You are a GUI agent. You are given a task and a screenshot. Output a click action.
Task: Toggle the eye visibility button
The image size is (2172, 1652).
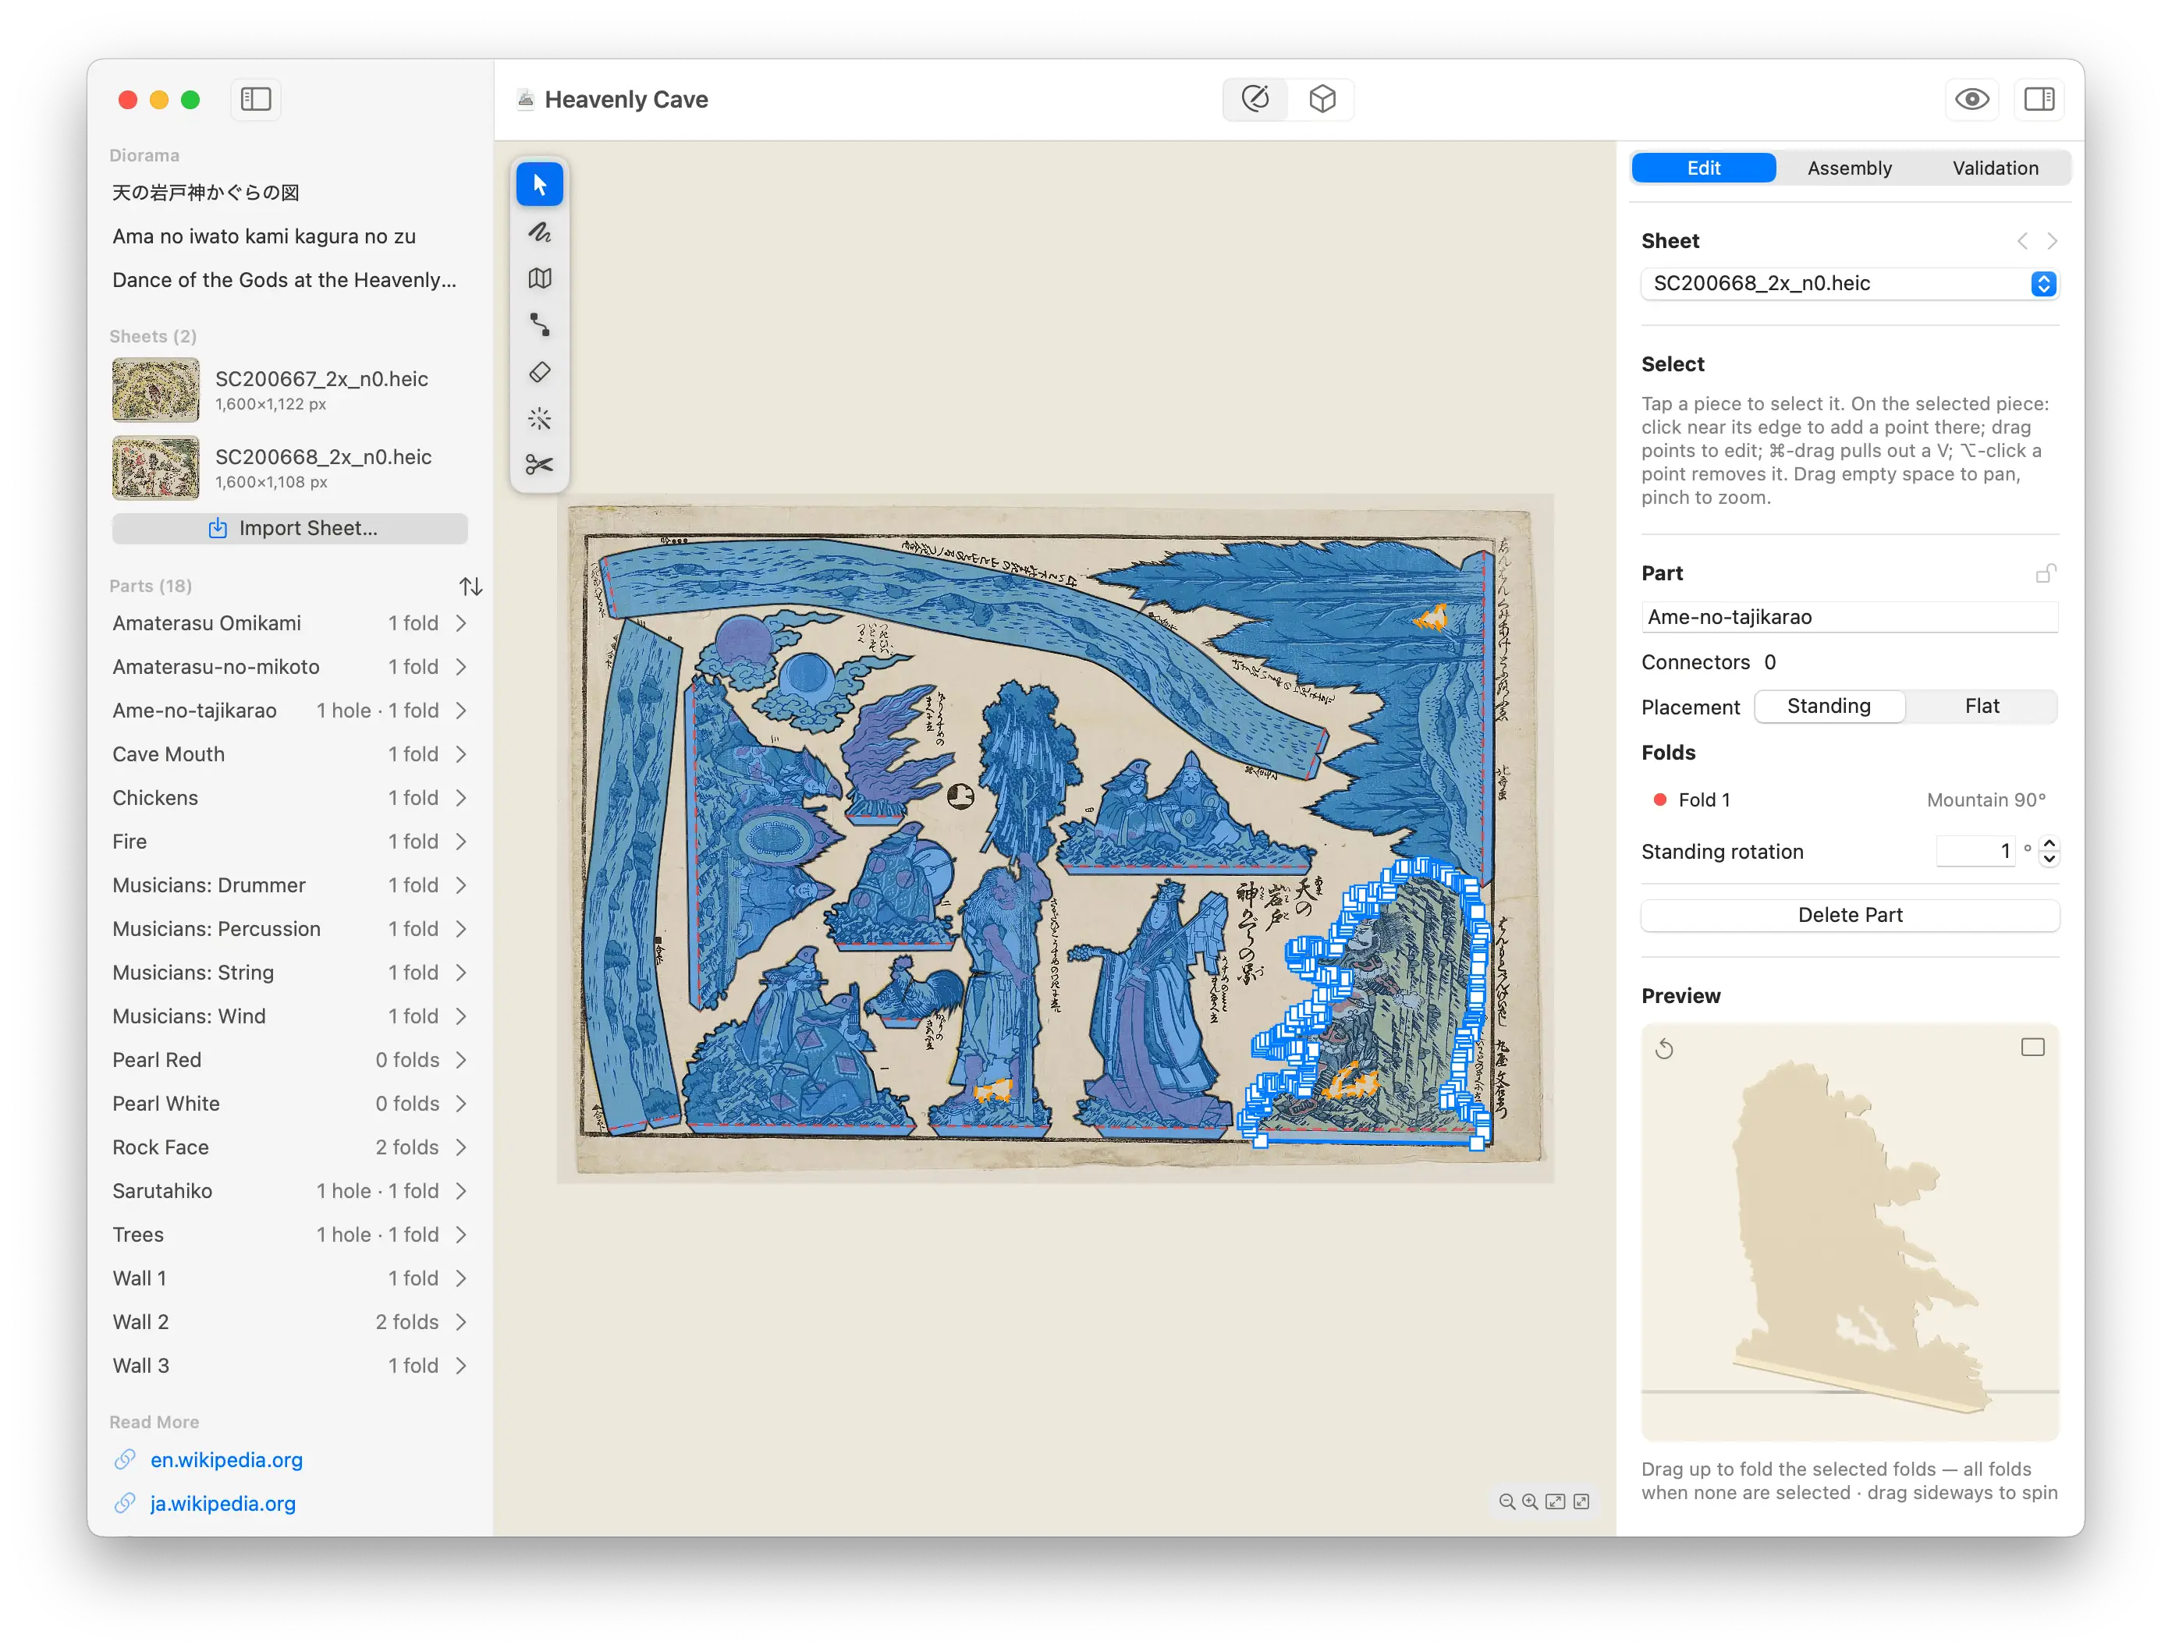point(1971,99)
